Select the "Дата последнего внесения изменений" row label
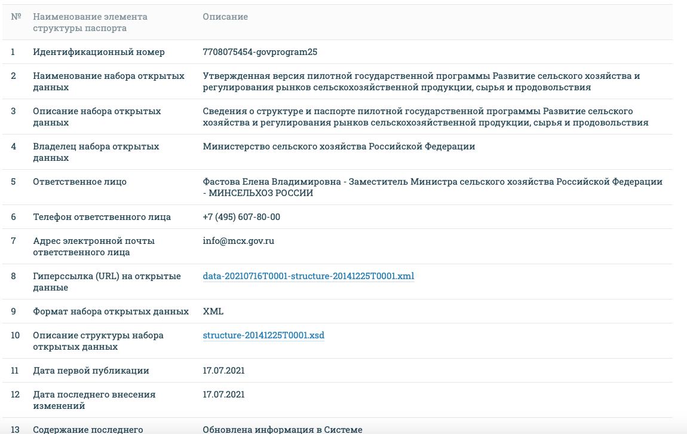 pos(94,400)
